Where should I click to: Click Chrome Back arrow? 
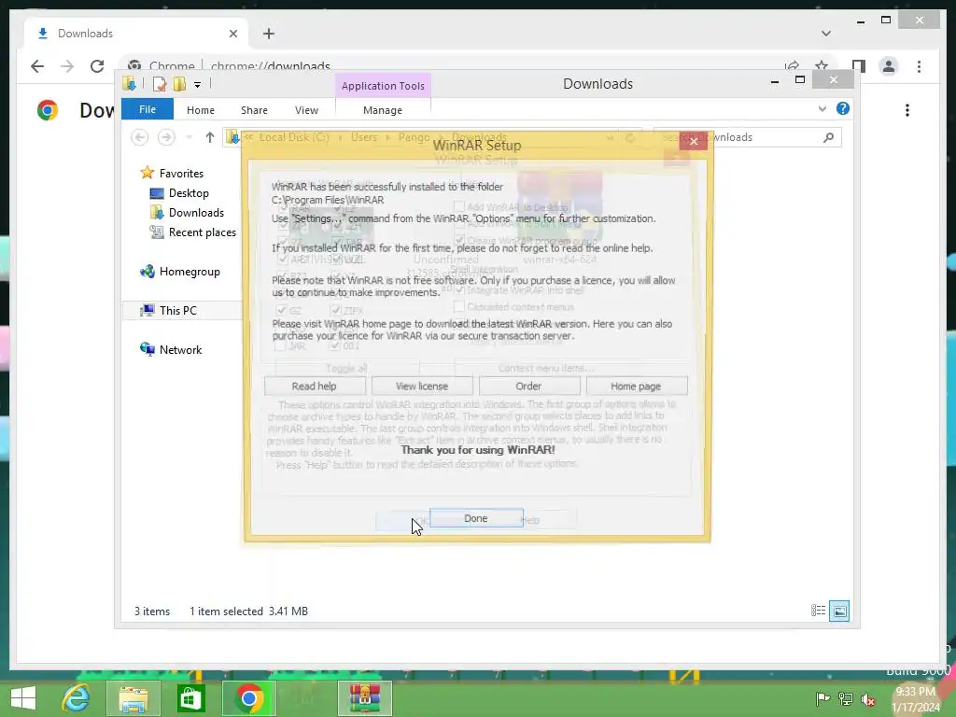click(x=37, y=66)
